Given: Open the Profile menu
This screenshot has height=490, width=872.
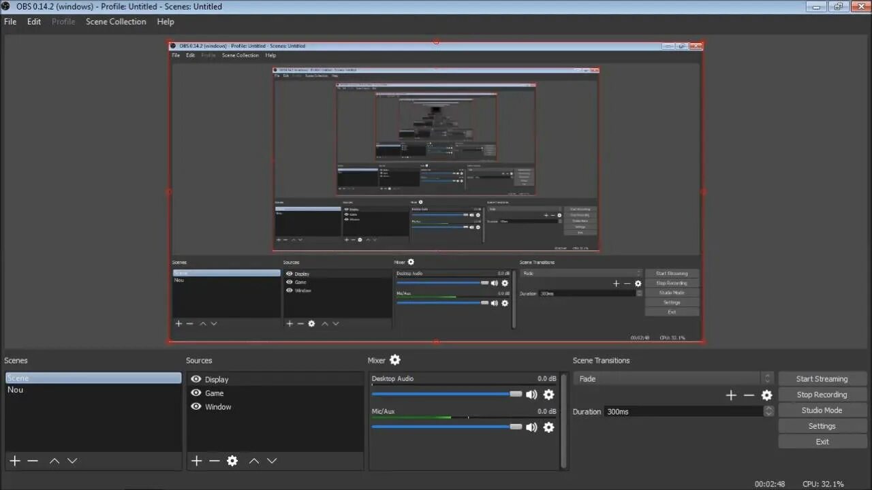Looking at the screenshot, I should [x=63, y=21].
